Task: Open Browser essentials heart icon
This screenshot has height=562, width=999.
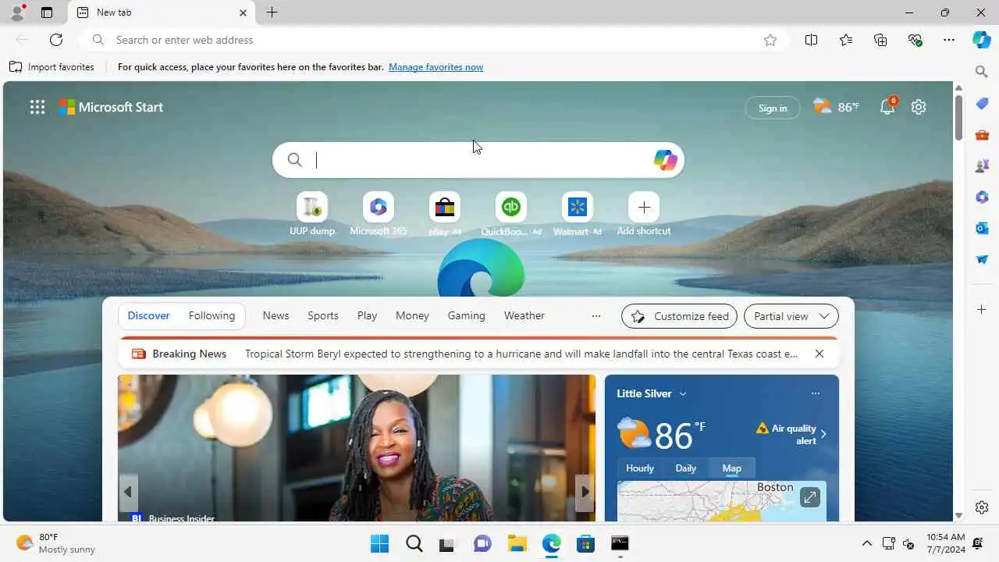Action: coord(915,40)
